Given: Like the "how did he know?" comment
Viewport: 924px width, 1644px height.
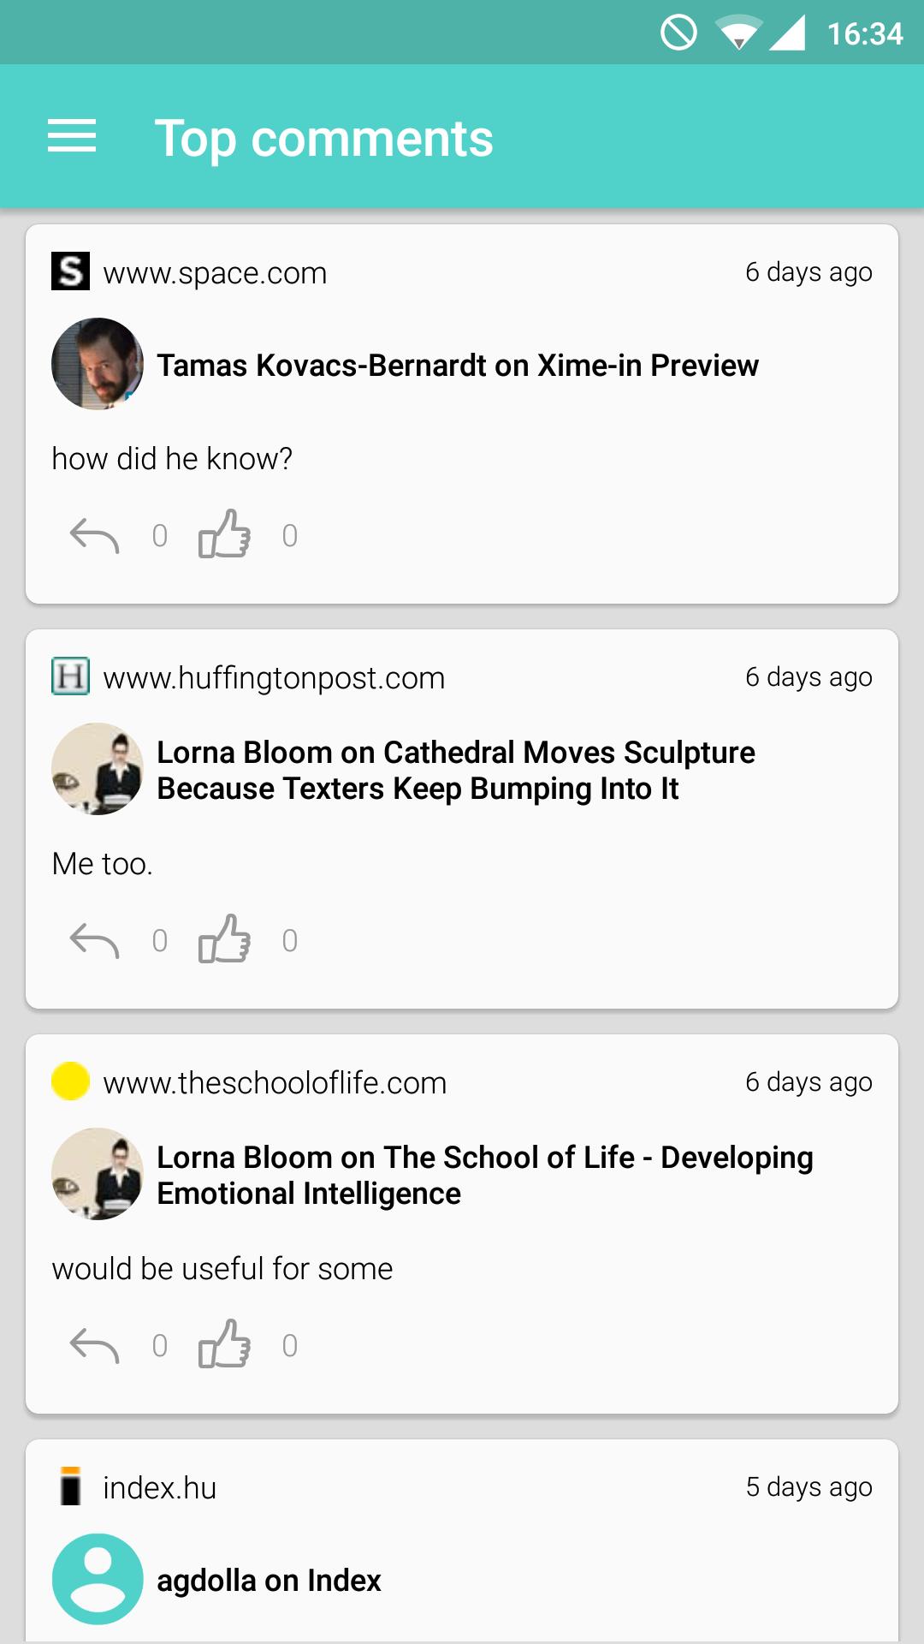Looking at the screenshot, I should point(224,534).
